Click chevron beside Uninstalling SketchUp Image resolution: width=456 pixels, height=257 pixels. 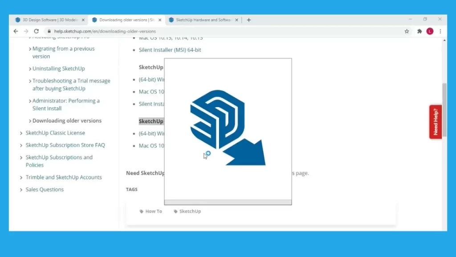[30, 69]
